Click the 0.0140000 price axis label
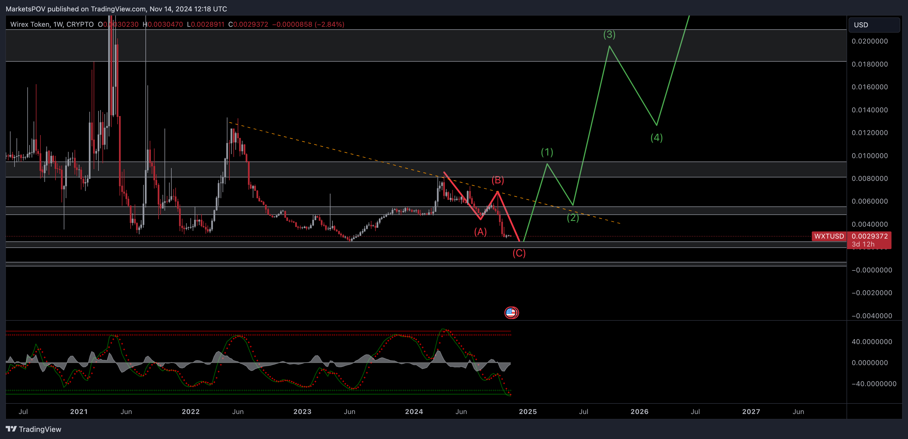Screen dimensions: 908x439 (870, 110)
